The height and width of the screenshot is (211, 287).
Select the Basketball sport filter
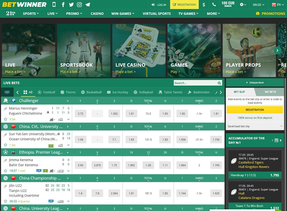(x=91, y=92)
